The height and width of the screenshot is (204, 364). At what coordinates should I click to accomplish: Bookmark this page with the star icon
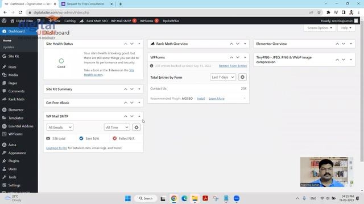[319, 12]
